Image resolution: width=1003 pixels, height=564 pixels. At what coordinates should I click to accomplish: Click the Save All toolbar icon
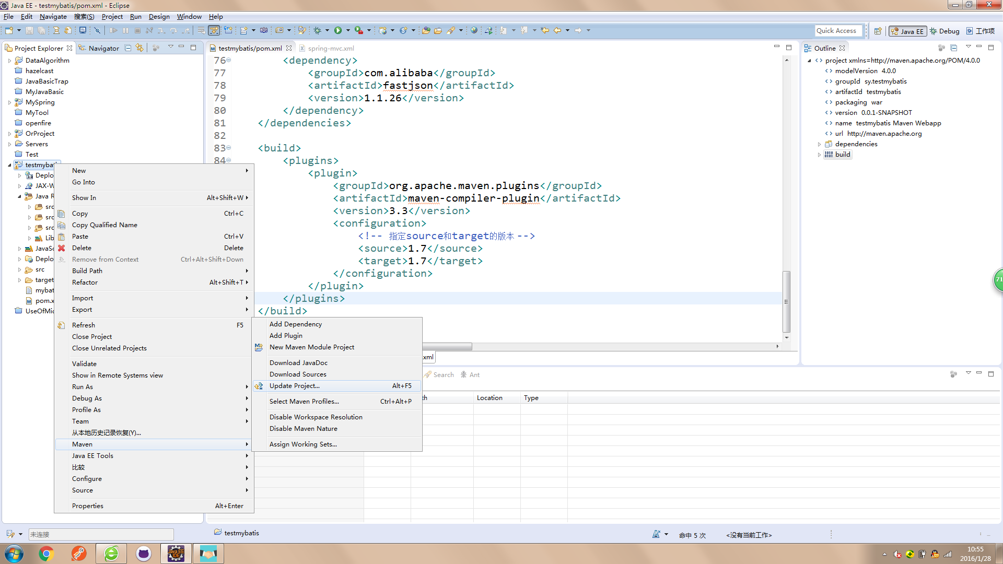click(x=41, y=30)
